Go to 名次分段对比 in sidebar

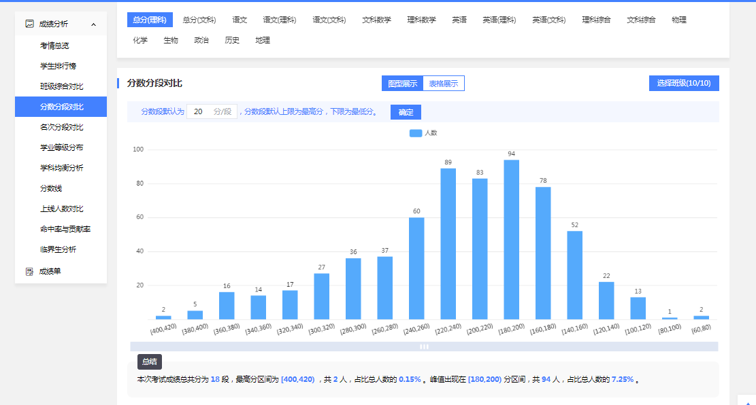coord(61,127)
